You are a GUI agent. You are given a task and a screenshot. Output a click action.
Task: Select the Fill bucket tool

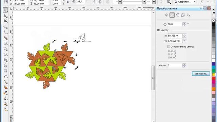(5, 104)
